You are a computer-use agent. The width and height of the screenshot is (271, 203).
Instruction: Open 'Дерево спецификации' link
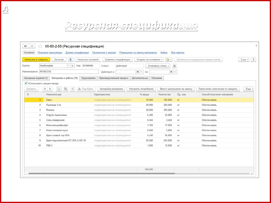[x=77, y=53]
